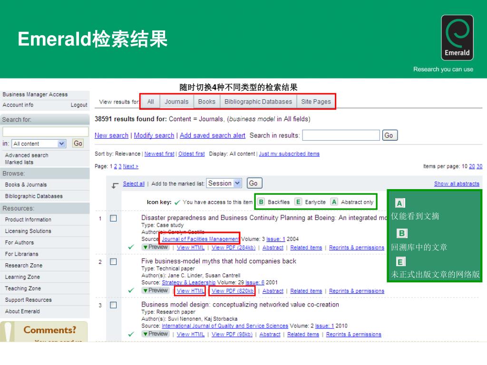Click the large A icon in the green legend
The width and height of the screenshot is (487, 365).
click(399, 203)
